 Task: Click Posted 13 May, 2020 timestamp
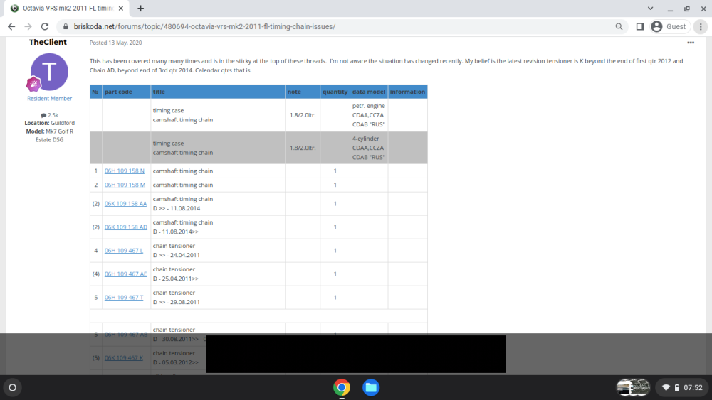[x=115, y=43]
